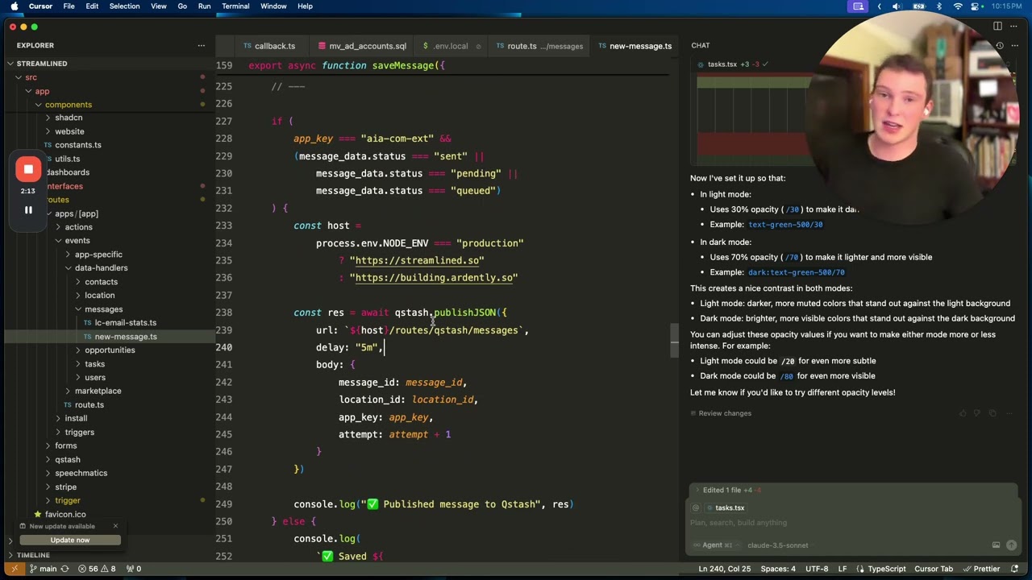Viewport: 1032px width, 580px height.
Task: Open the main git branch indicator
Action: coord(43,569)
